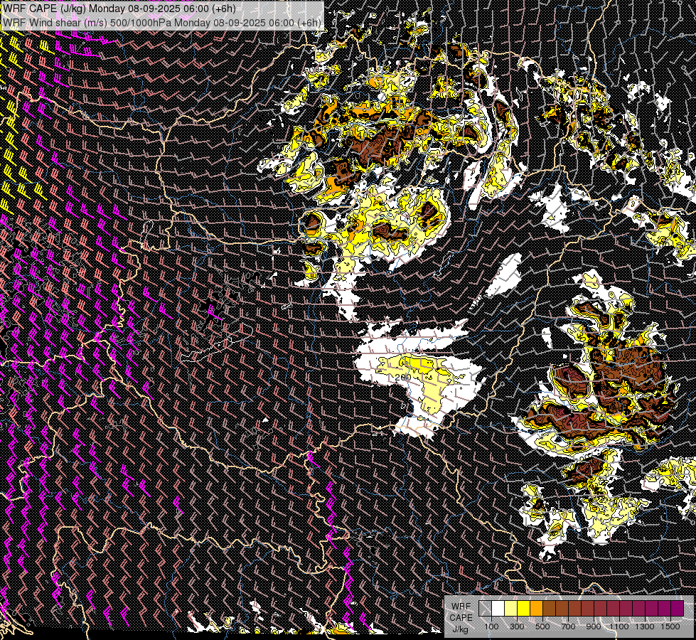
Task: Click the 100 legend tick label
Action: click(491, 626)
